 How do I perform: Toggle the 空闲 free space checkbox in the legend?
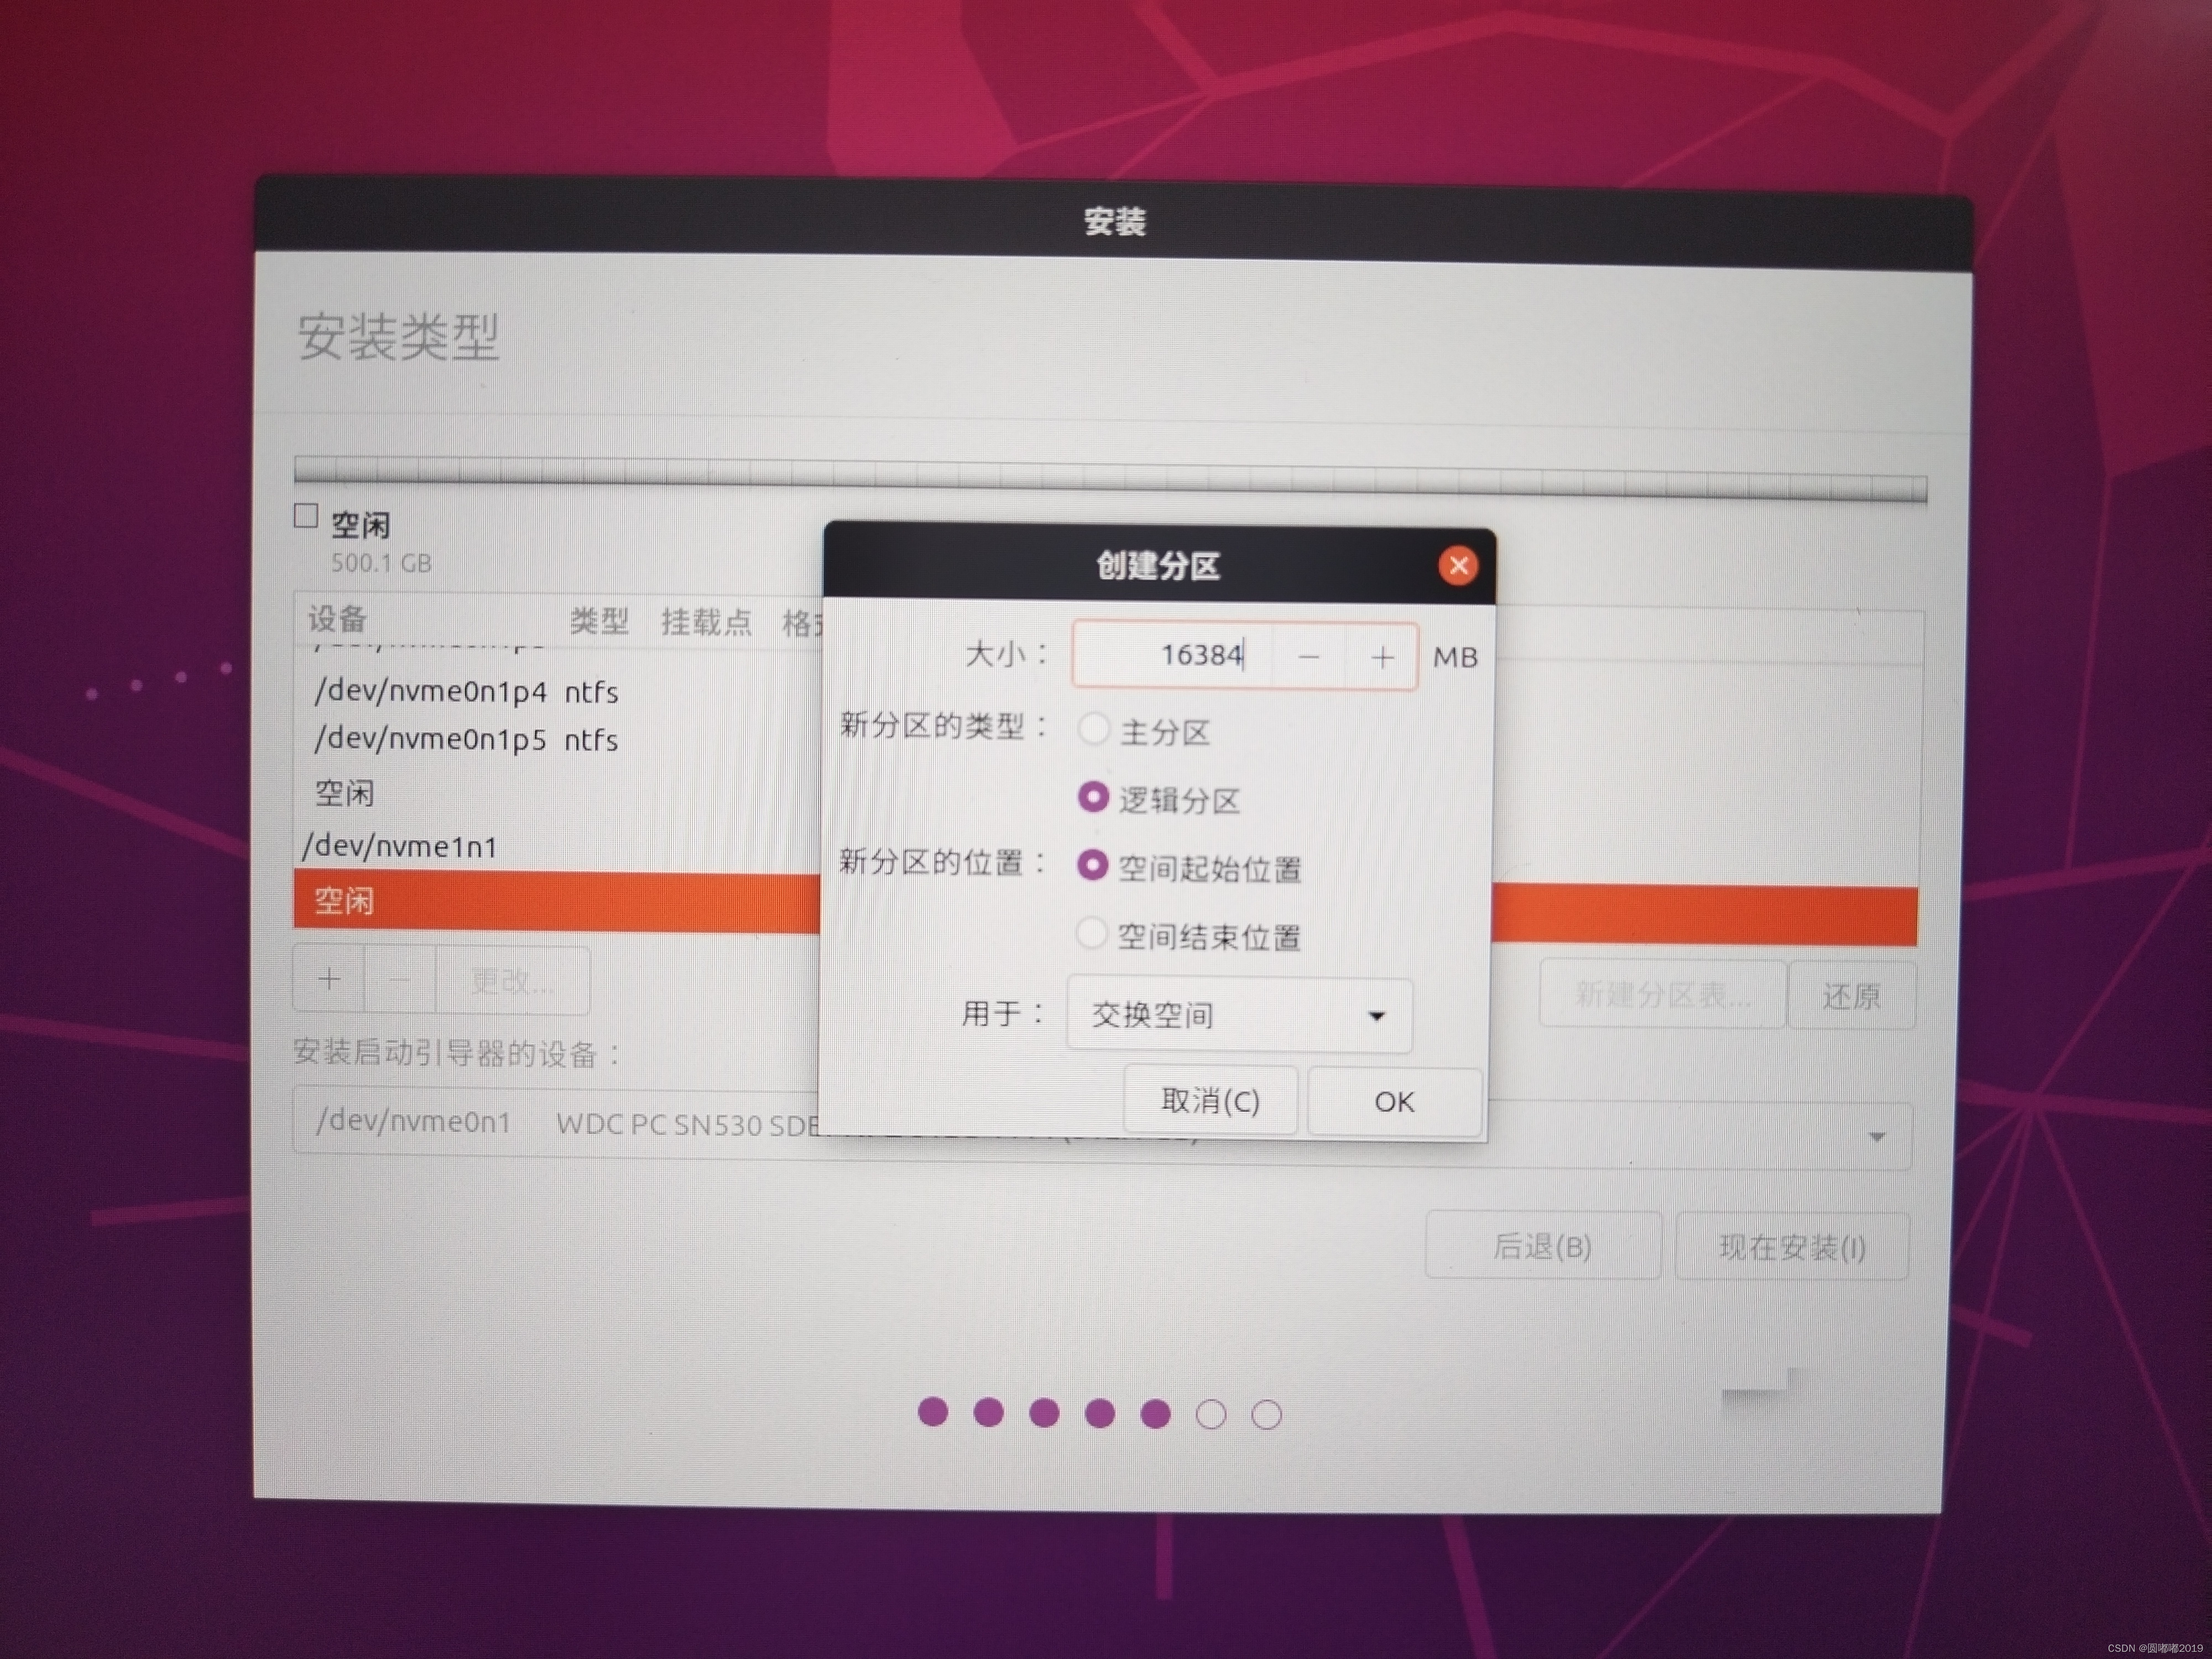306,516
